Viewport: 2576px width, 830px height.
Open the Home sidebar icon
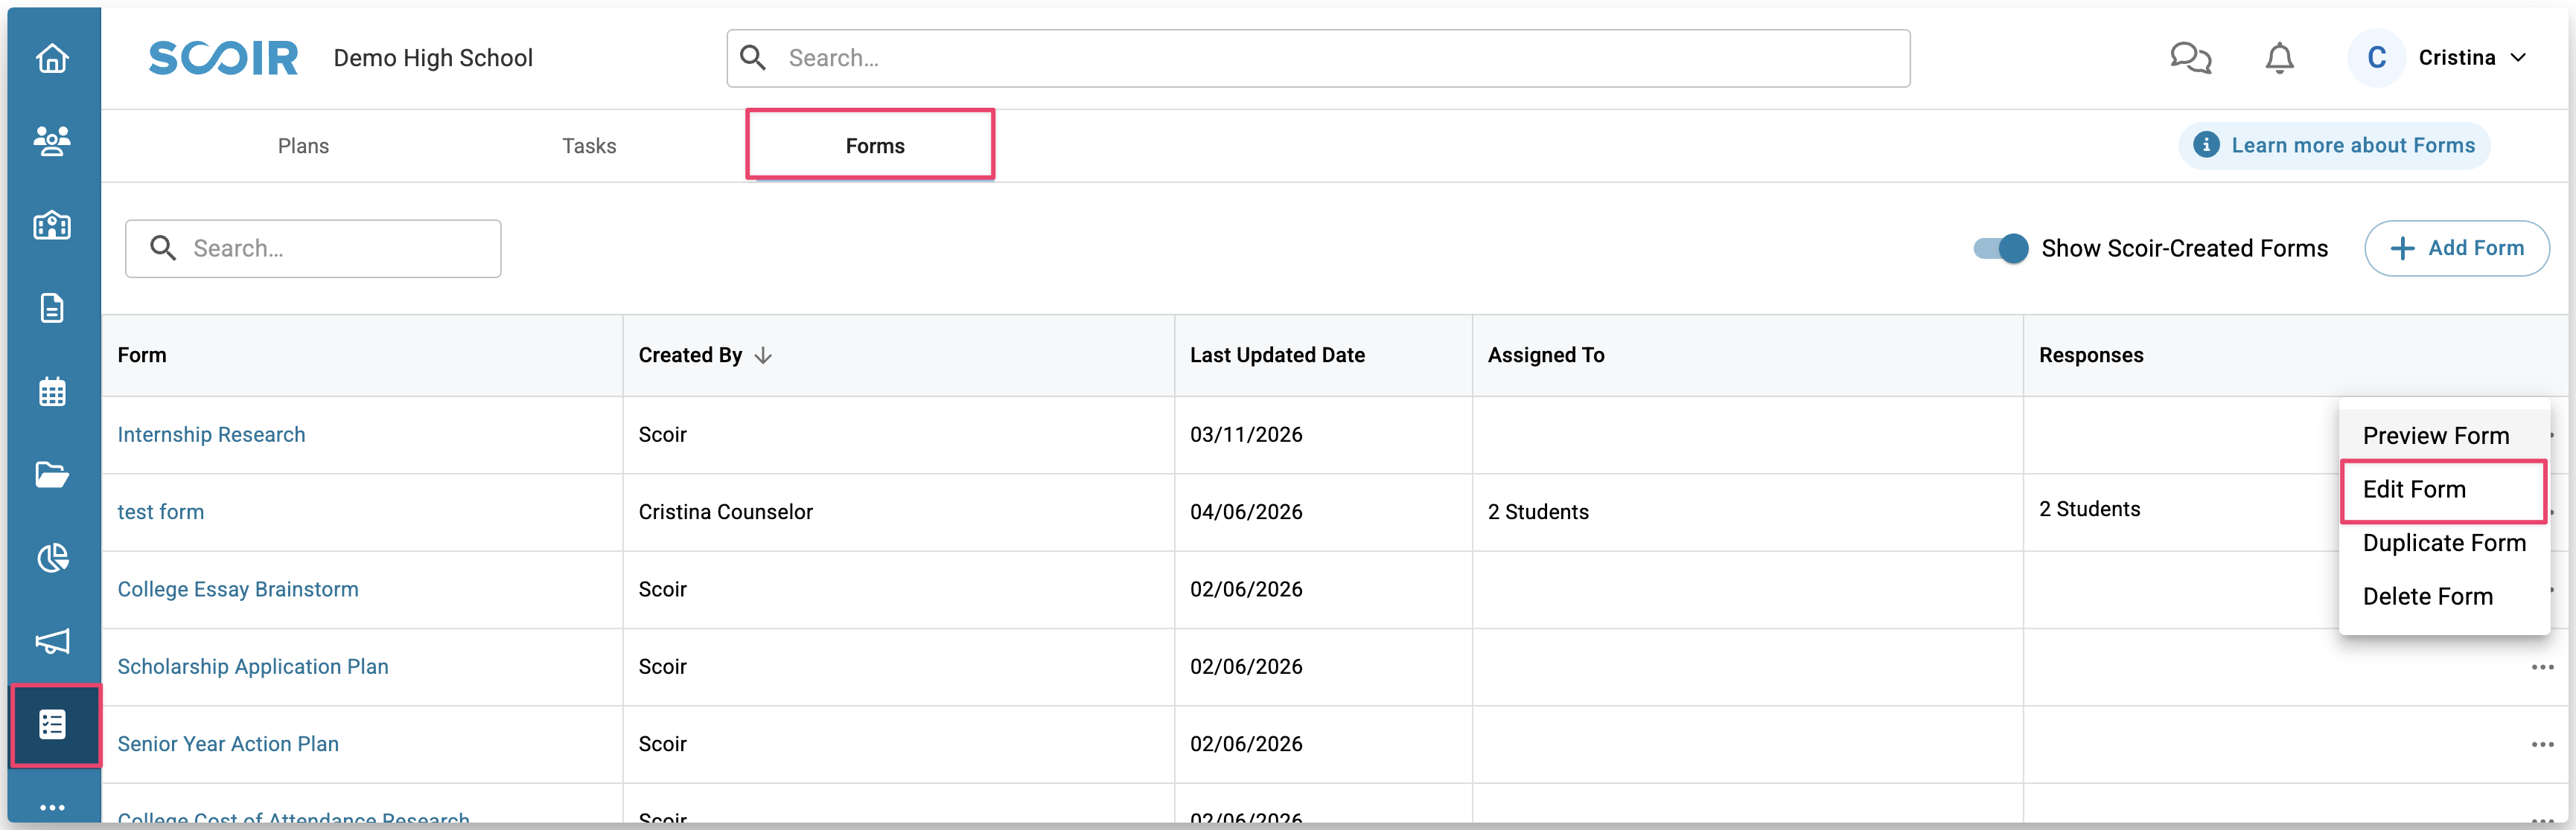tap(52, 58)
